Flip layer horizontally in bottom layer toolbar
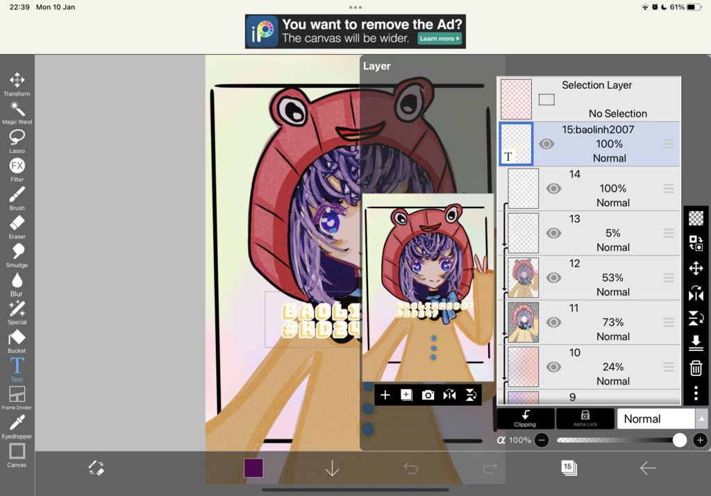The image size is (711, 496). pyautogui.click(x=449, y=395)
